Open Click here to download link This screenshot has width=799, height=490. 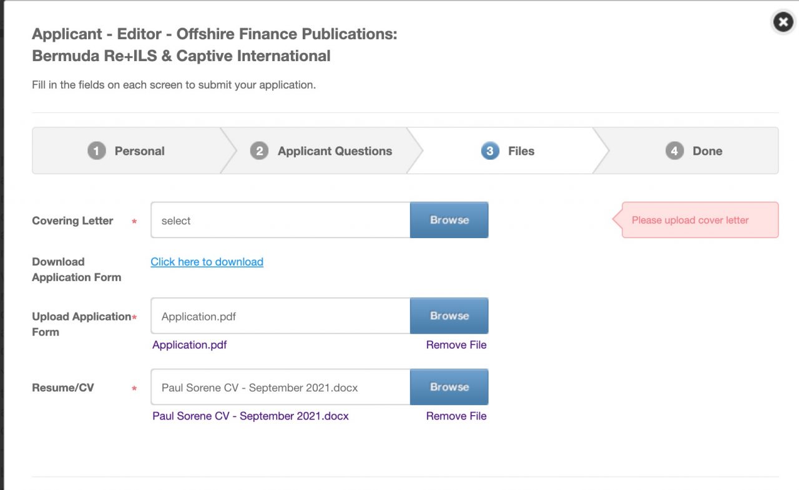tap(207, 262)
